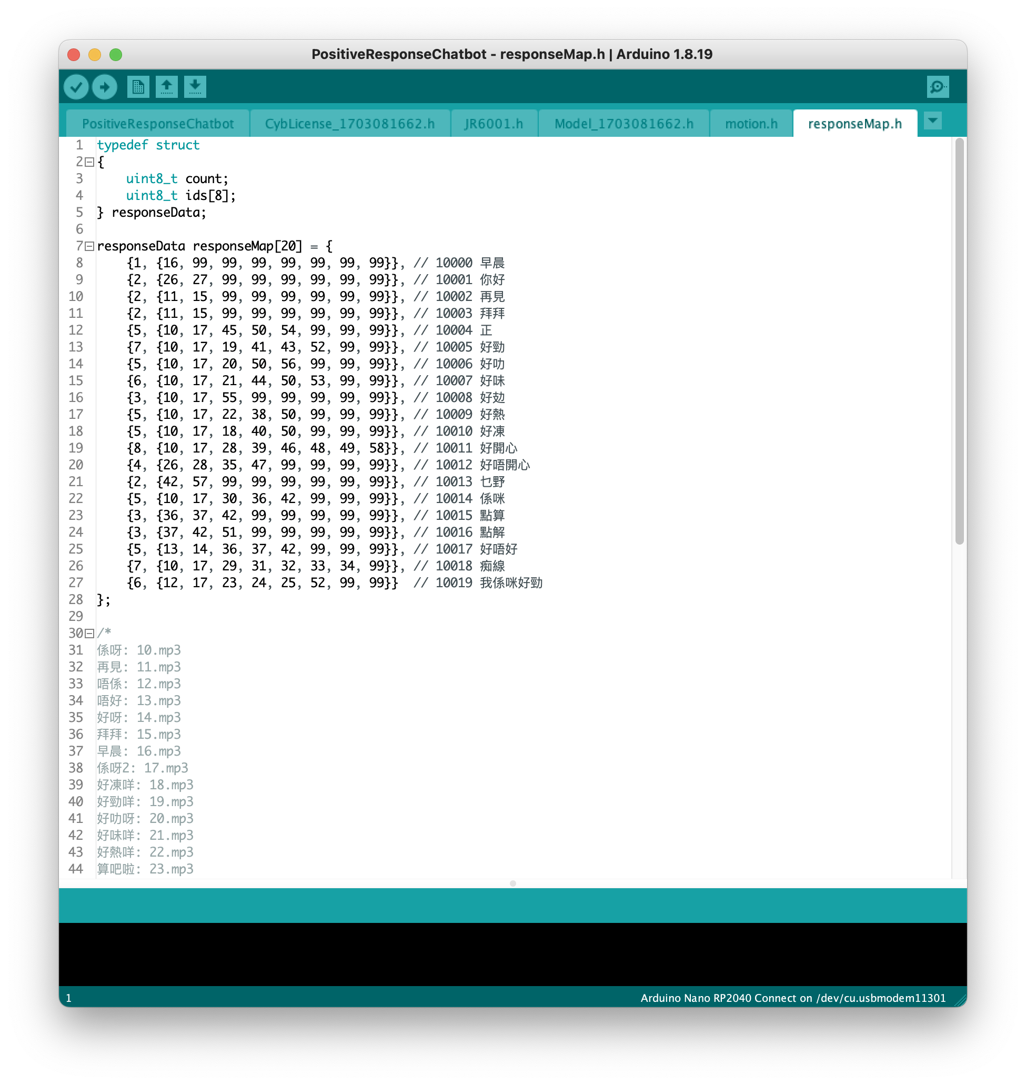Screen dimensions: 1026x1085
Task: Click the Upload arrow icon
Action: [105, 86]
